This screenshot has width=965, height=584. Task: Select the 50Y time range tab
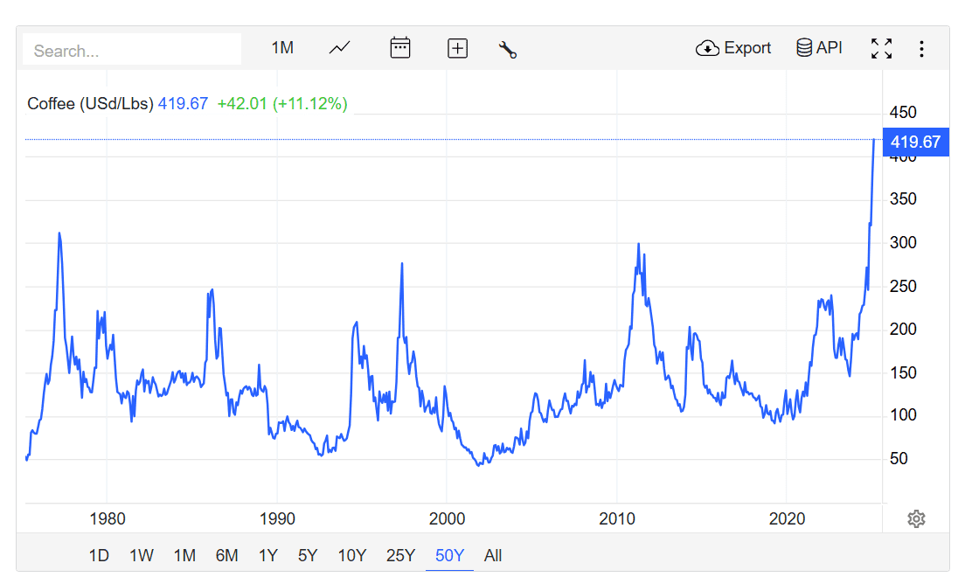[449, 556]
